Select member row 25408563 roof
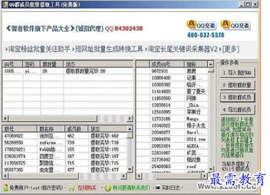This screenshot has height=195, width=270. click(x=172, y=166)
